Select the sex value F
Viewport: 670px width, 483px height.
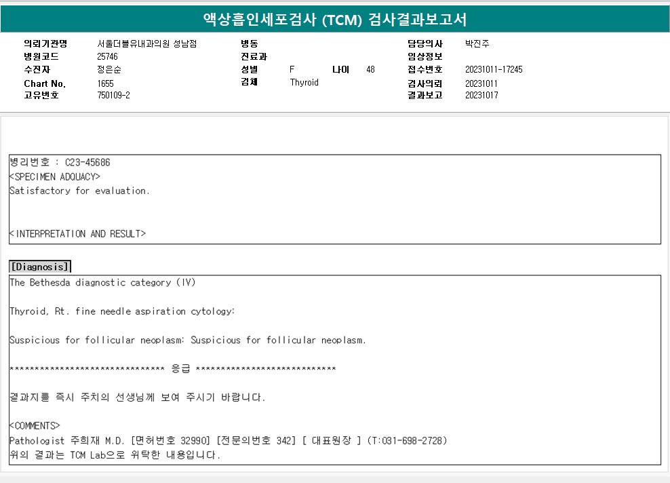pyautogui.click(x=292, y=69)
